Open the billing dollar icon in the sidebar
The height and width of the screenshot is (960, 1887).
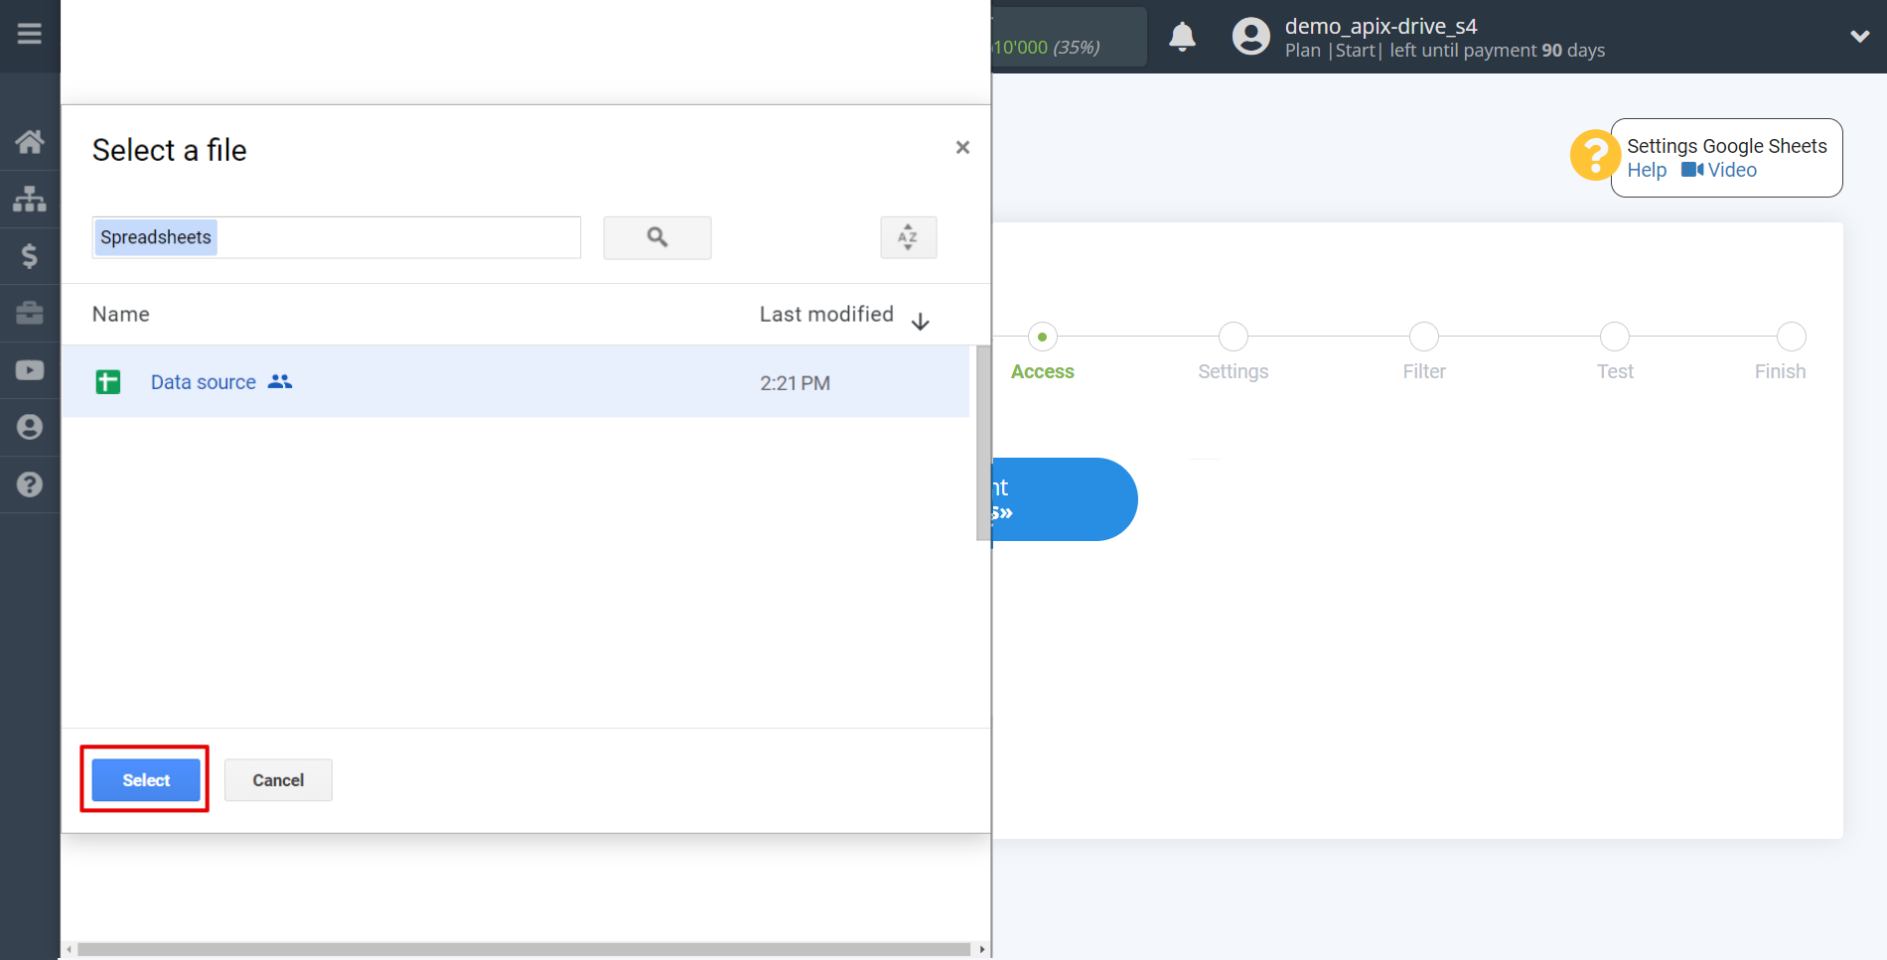pos(30,256)
